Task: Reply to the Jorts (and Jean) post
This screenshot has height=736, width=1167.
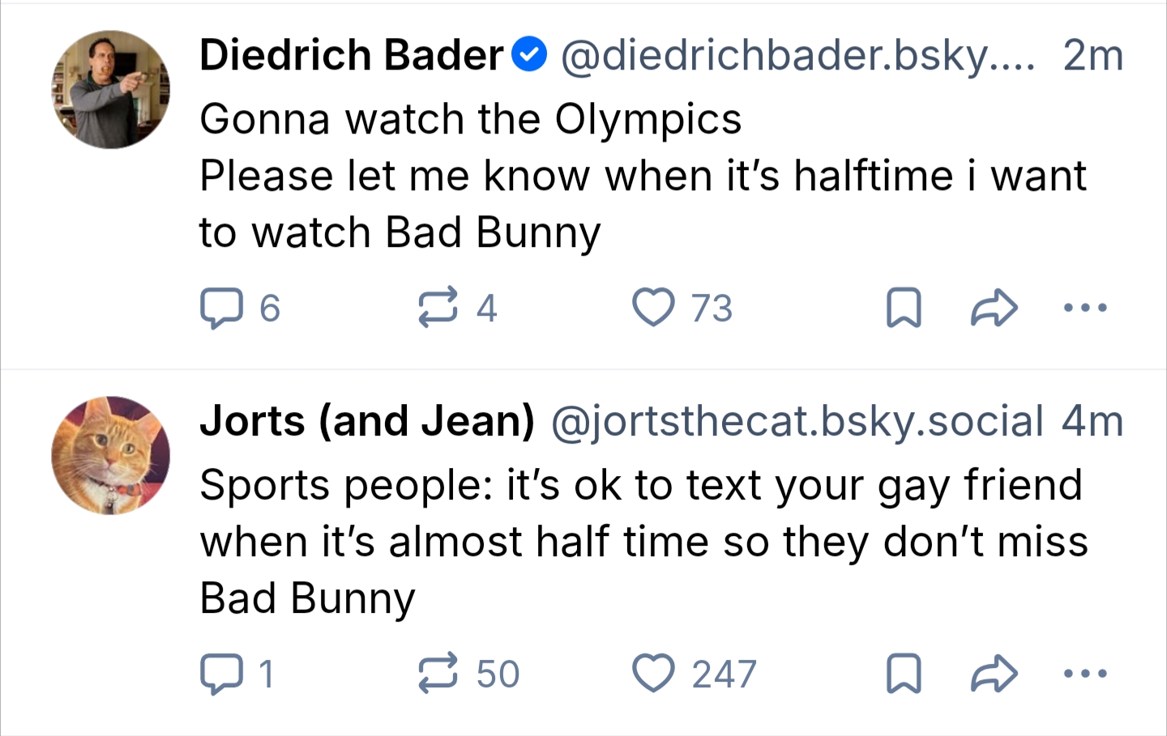Action: (x=221, y=674)
